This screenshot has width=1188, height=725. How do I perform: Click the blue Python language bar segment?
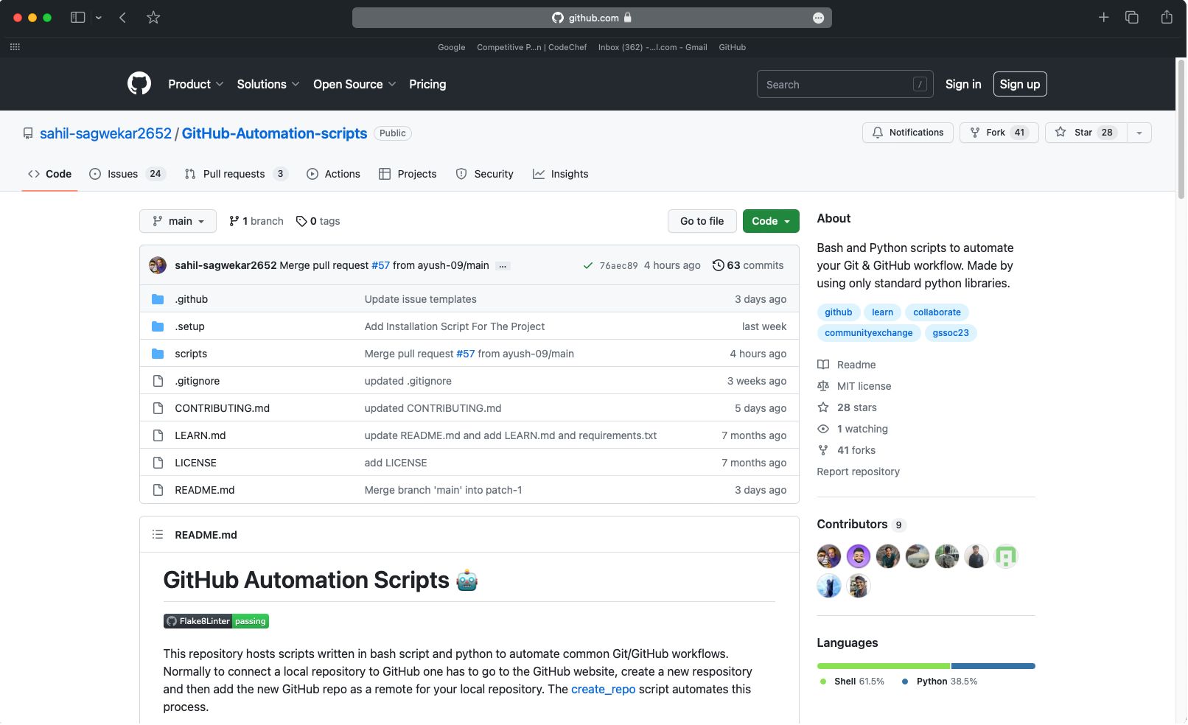point(993,666)
